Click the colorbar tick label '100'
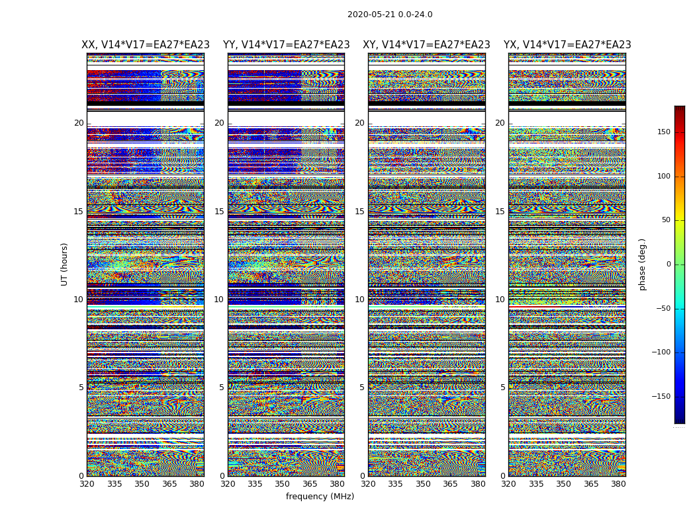 [664, 176]
